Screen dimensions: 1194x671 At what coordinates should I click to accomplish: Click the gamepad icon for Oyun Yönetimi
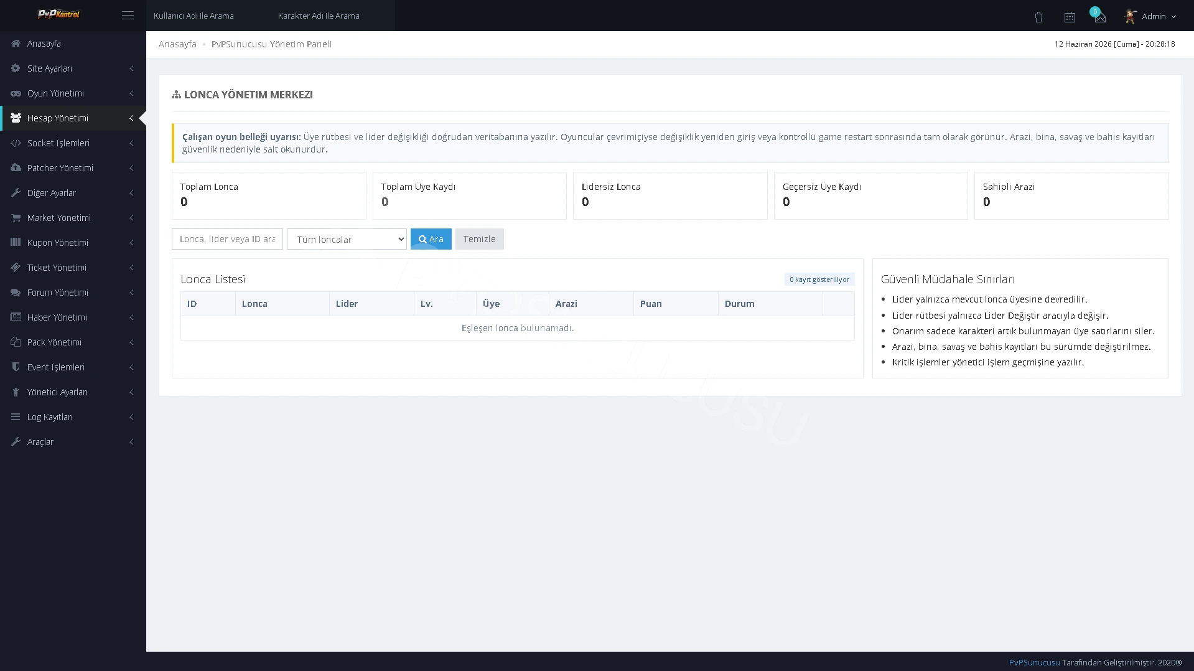[16, 93]
